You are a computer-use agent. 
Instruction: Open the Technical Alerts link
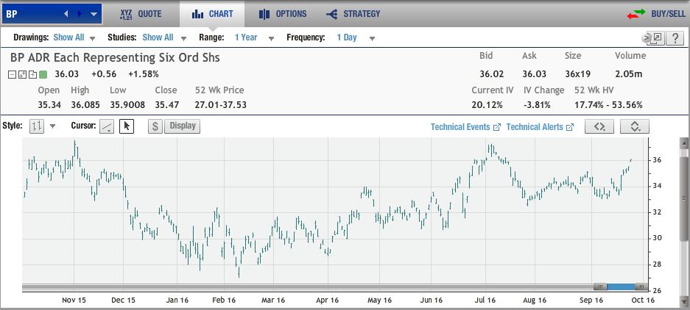(540, 127)
